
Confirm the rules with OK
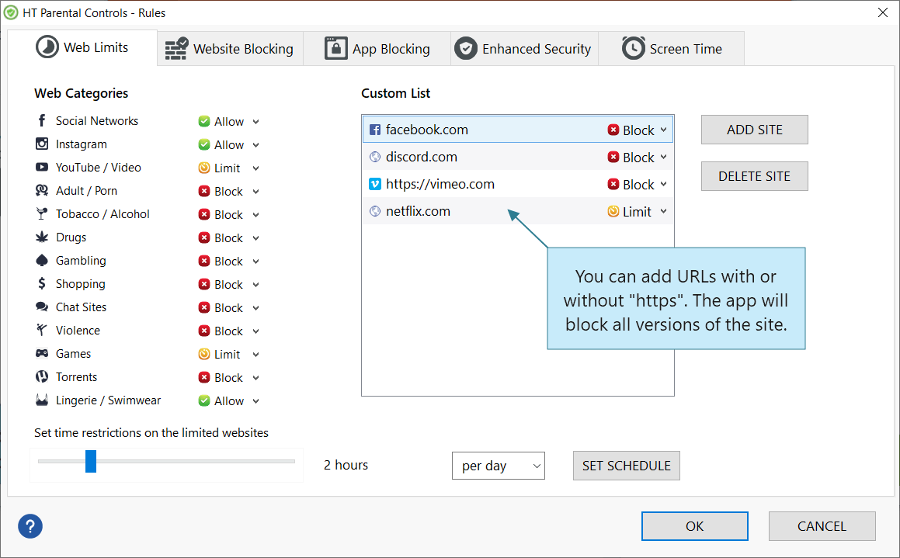point(694,526)
